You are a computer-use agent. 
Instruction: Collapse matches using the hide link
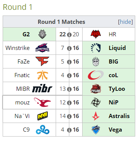(125, 22)
